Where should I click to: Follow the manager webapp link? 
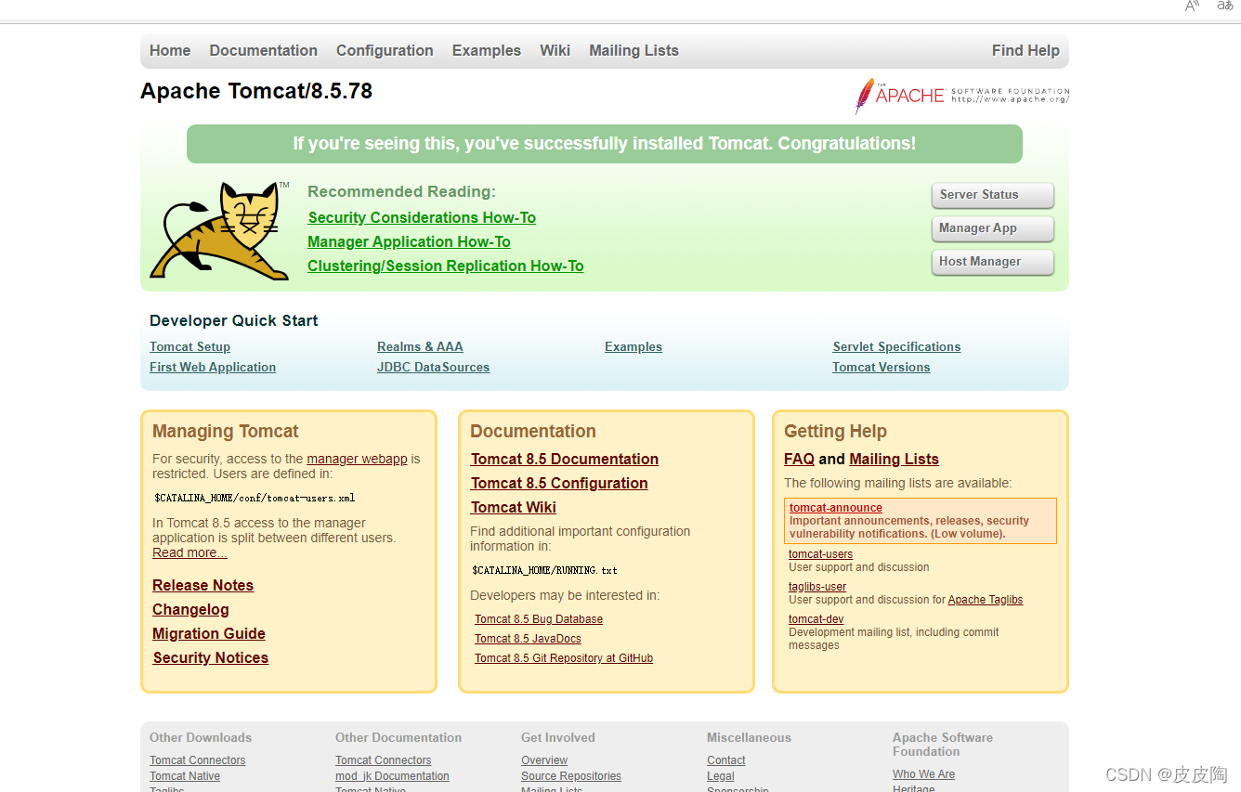[x=357, y=459]
